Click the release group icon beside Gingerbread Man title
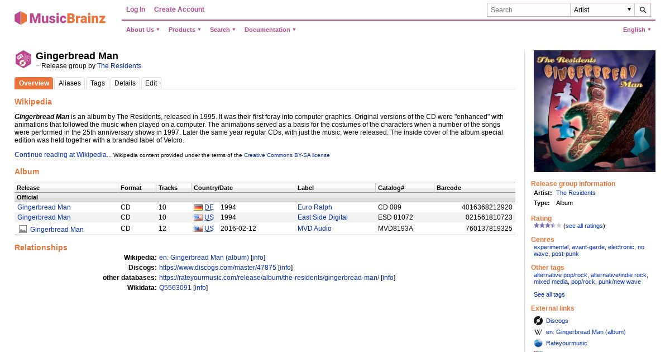Image resolution: width=670 pixels, height=352 pixels. click(x=23, y=59)
